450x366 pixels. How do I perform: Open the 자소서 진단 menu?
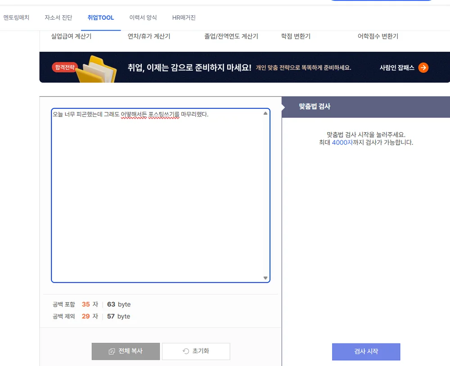(58, 18)
